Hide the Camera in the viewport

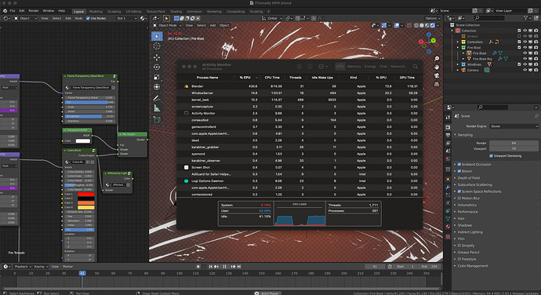click(x=525, y=70)
